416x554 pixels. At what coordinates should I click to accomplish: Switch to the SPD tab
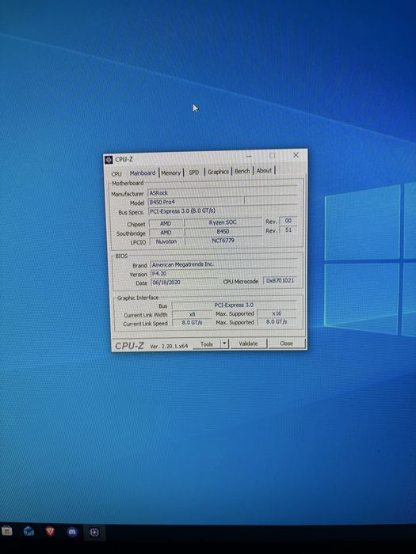click(x=194, y=172)
